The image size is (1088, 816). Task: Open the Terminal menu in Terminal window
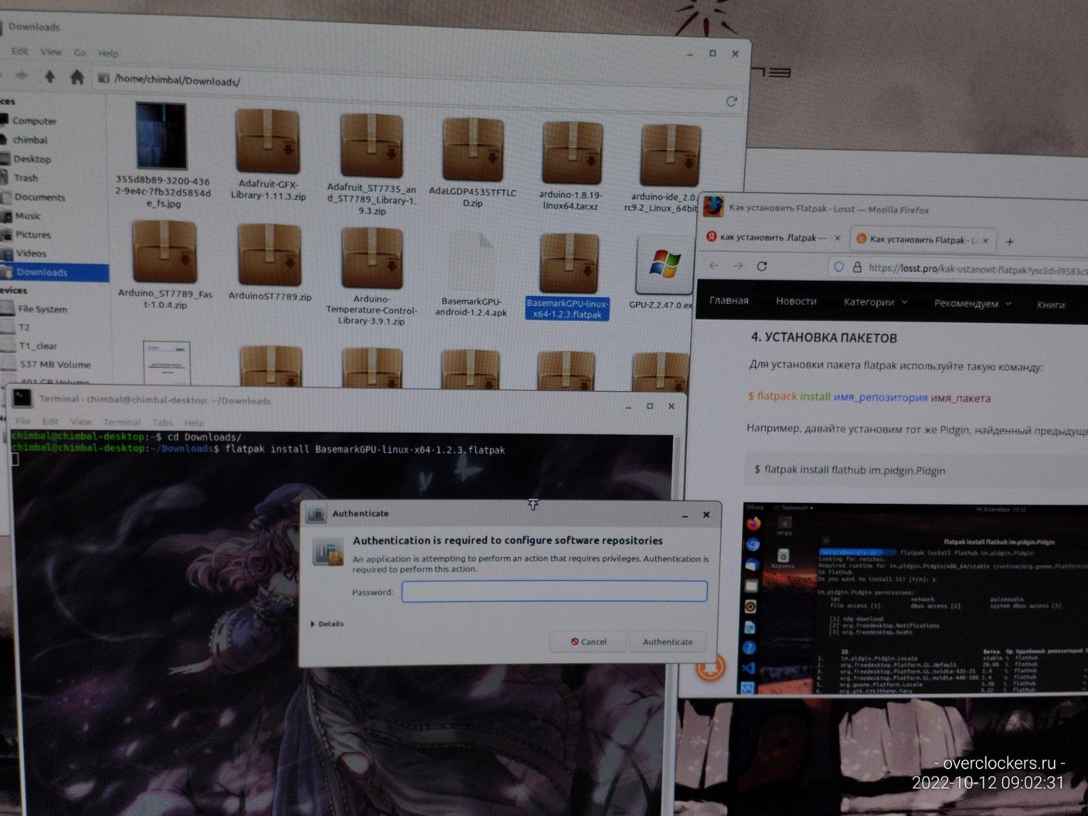[122, 422]
